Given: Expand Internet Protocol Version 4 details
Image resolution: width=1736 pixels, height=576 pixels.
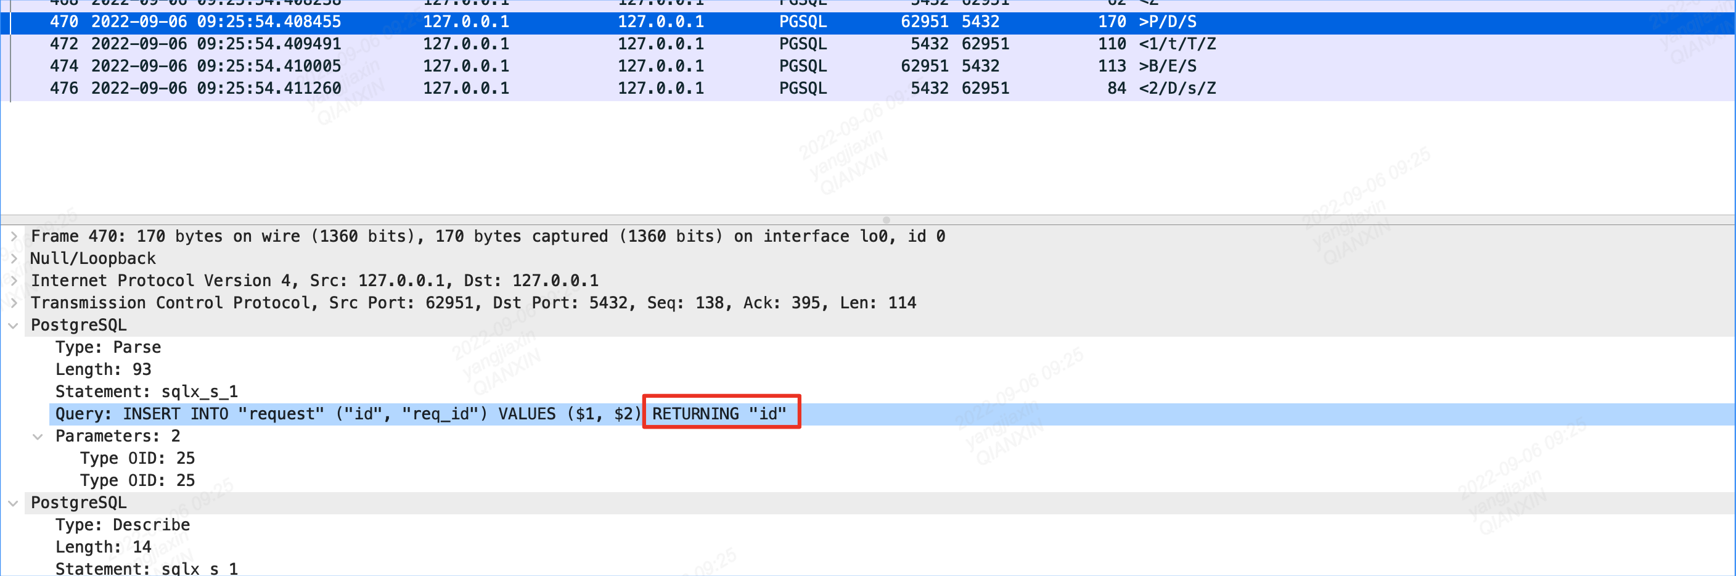Looking at the screenshot, I should pyautogui.click(x=14, y=281).
